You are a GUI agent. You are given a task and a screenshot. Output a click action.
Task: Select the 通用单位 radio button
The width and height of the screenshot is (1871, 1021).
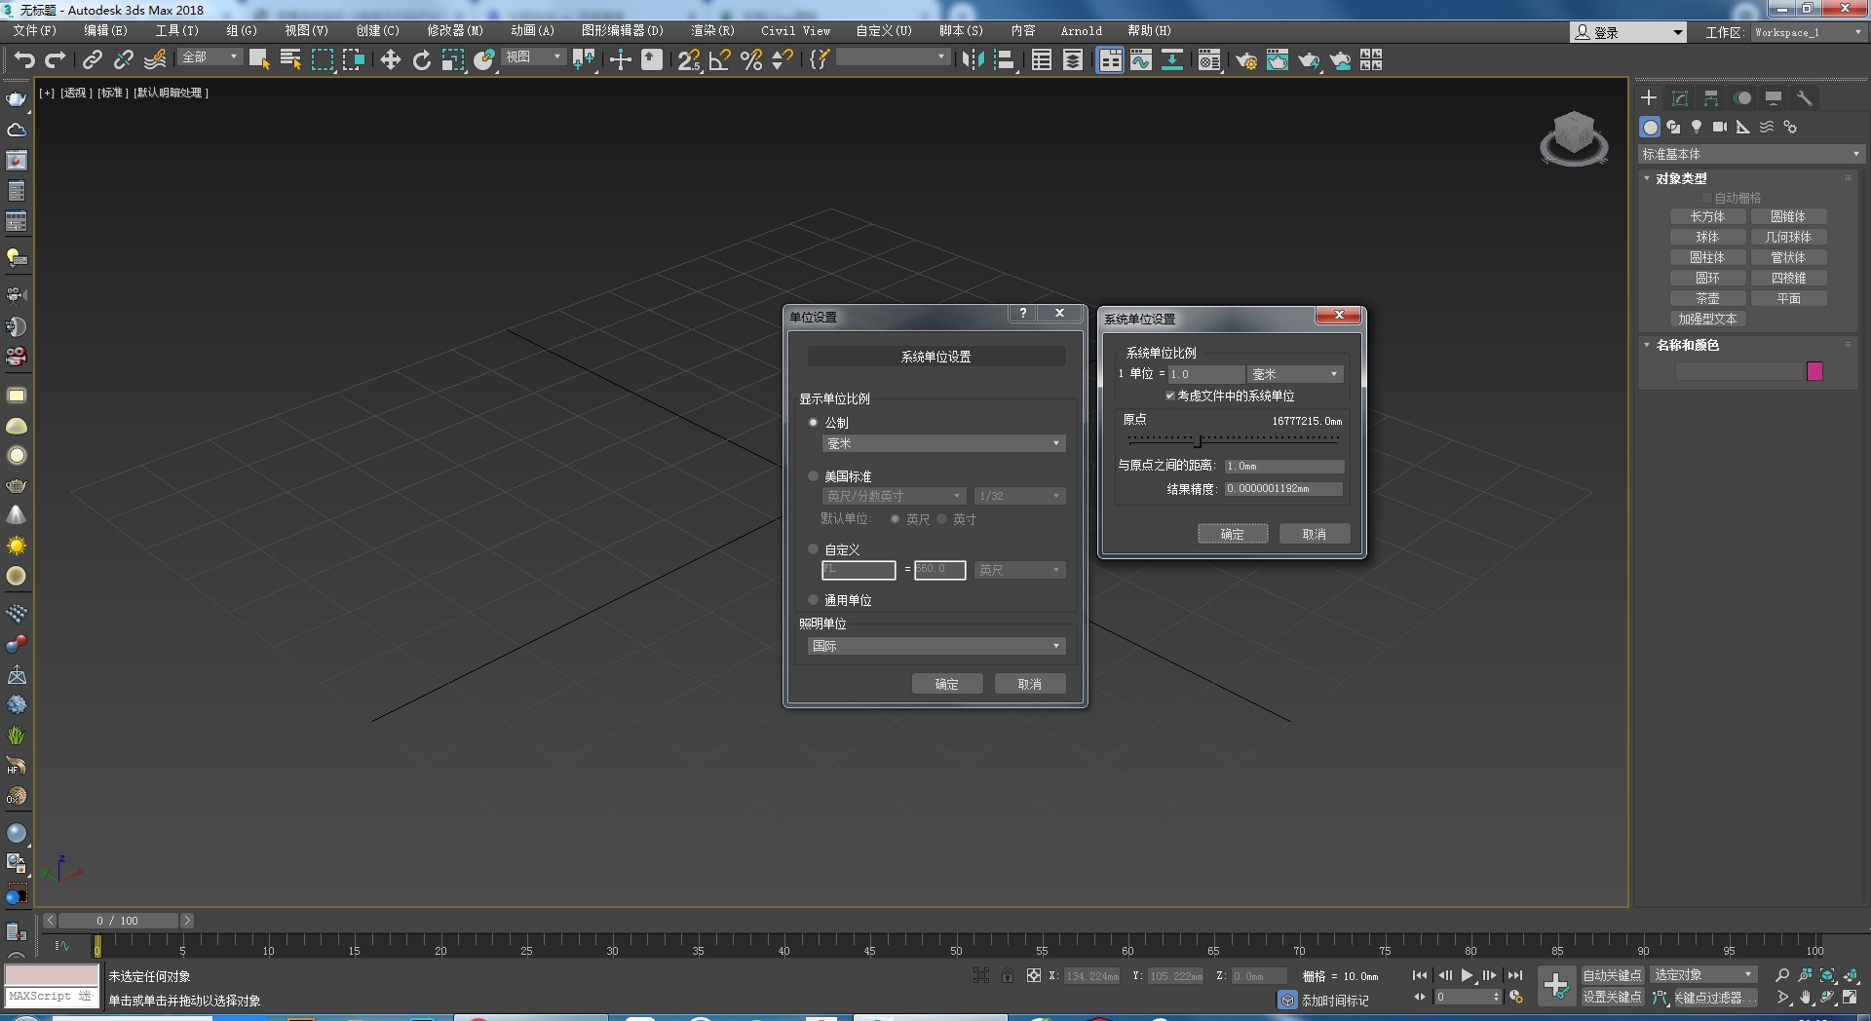coord(813,600)
